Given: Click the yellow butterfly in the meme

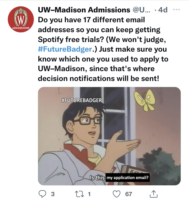Looking at the screenshot, I should pyautogui.click(x=145, y=100).
